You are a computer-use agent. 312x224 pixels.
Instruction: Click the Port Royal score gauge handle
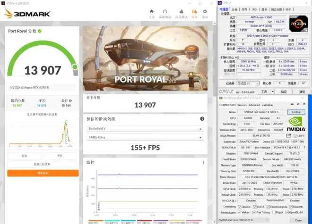pos(75,67)
